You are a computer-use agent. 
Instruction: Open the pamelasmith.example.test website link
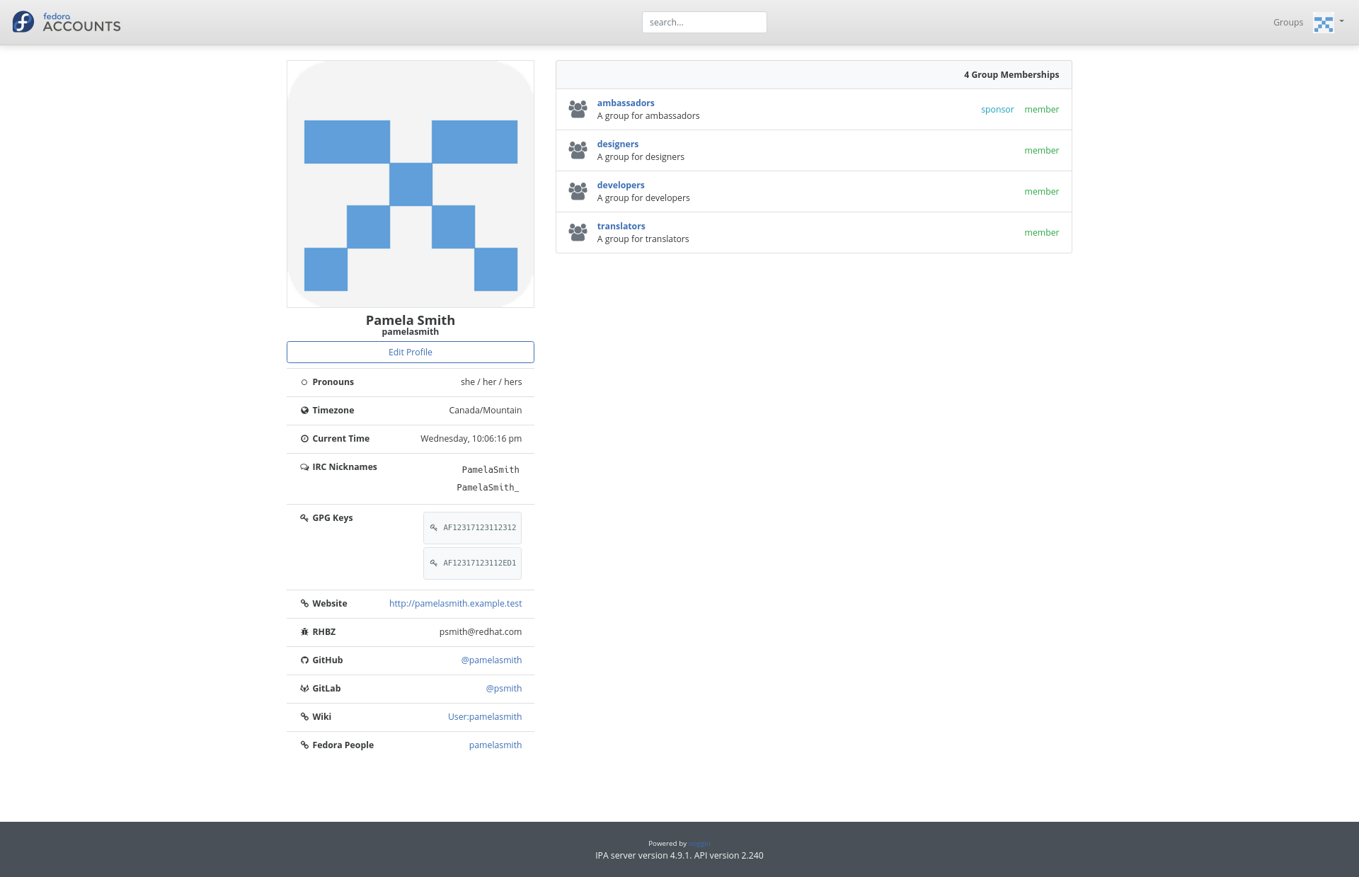pos(456,604)
